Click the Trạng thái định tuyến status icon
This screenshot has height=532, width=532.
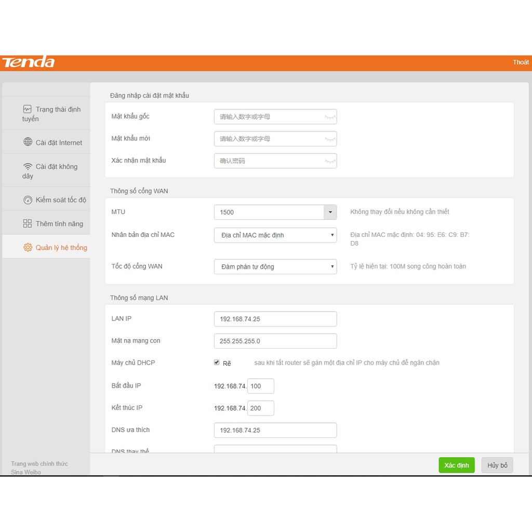(x=28, y=109)
